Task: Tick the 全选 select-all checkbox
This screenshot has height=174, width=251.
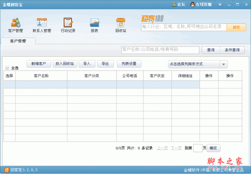Action: [7, 68]
